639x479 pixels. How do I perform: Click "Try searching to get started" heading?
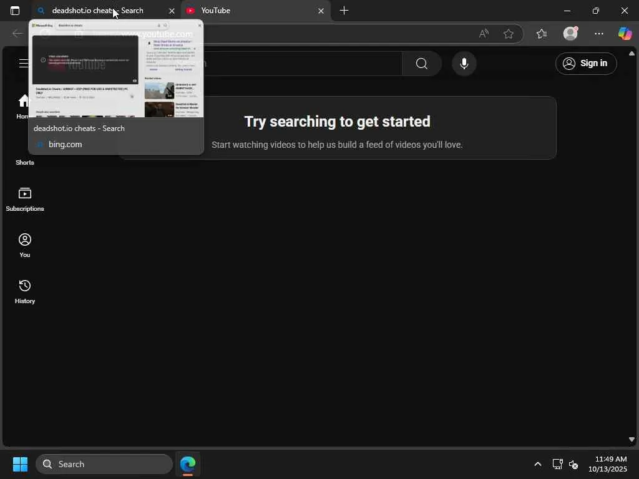337,122
